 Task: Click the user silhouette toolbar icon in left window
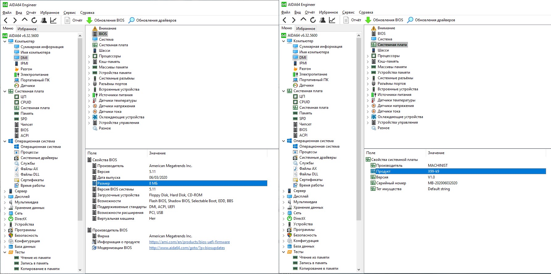point(44,20)
